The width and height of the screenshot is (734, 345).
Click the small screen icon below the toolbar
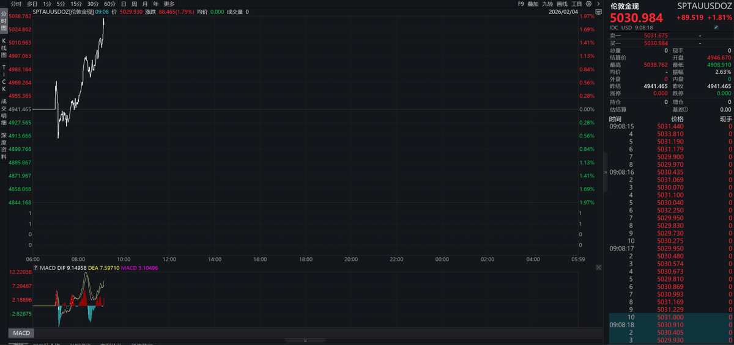[x=598, y=11]
